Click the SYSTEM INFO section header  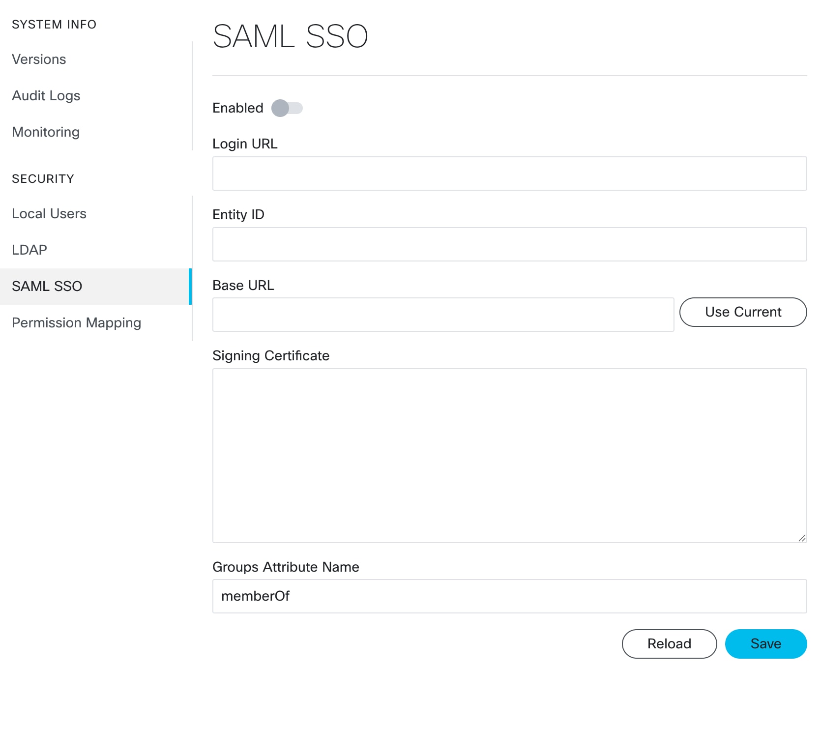pos(54,24)
